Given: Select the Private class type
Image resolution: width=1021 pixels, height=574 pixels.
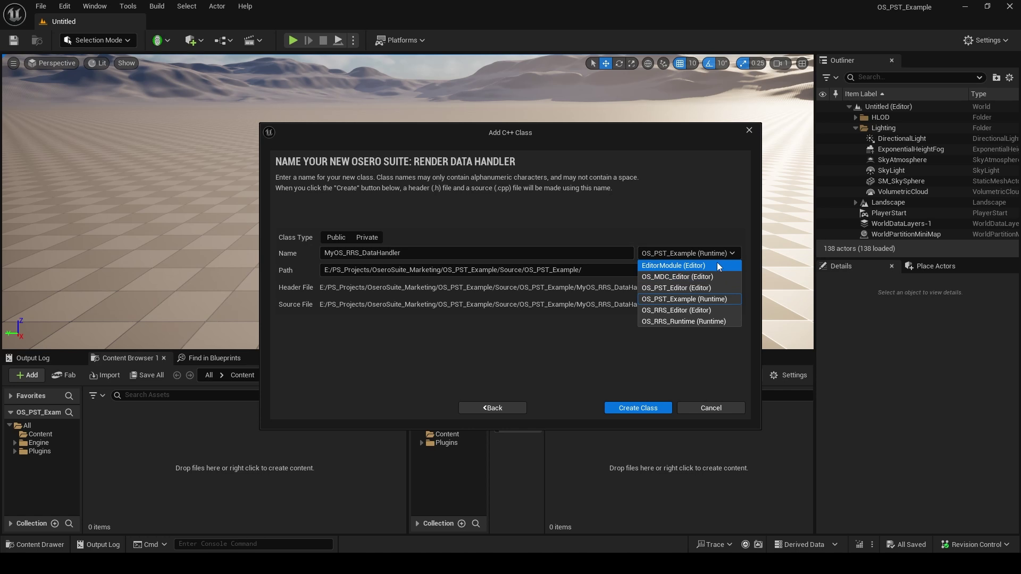Looking at the screenshot, I should point(367,238).
